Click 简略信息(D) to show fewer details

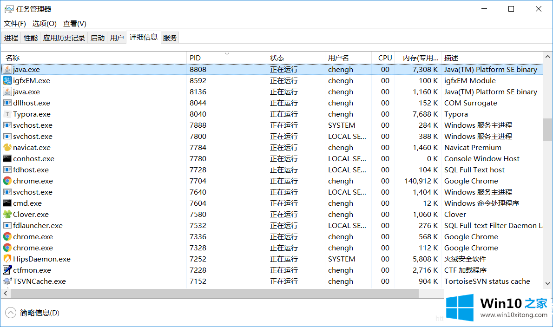(x=39, y=313)
